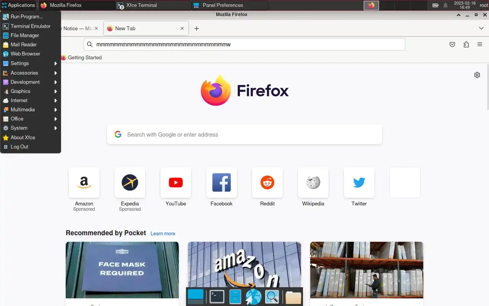Open the Expedia shortcut tile
The height and width of the screenshot is (306, 489).
(x=130, y=182)
